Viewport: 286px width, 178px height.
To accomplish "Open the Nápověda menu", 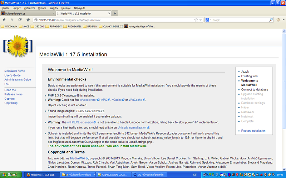I will [x=79, y=8].
